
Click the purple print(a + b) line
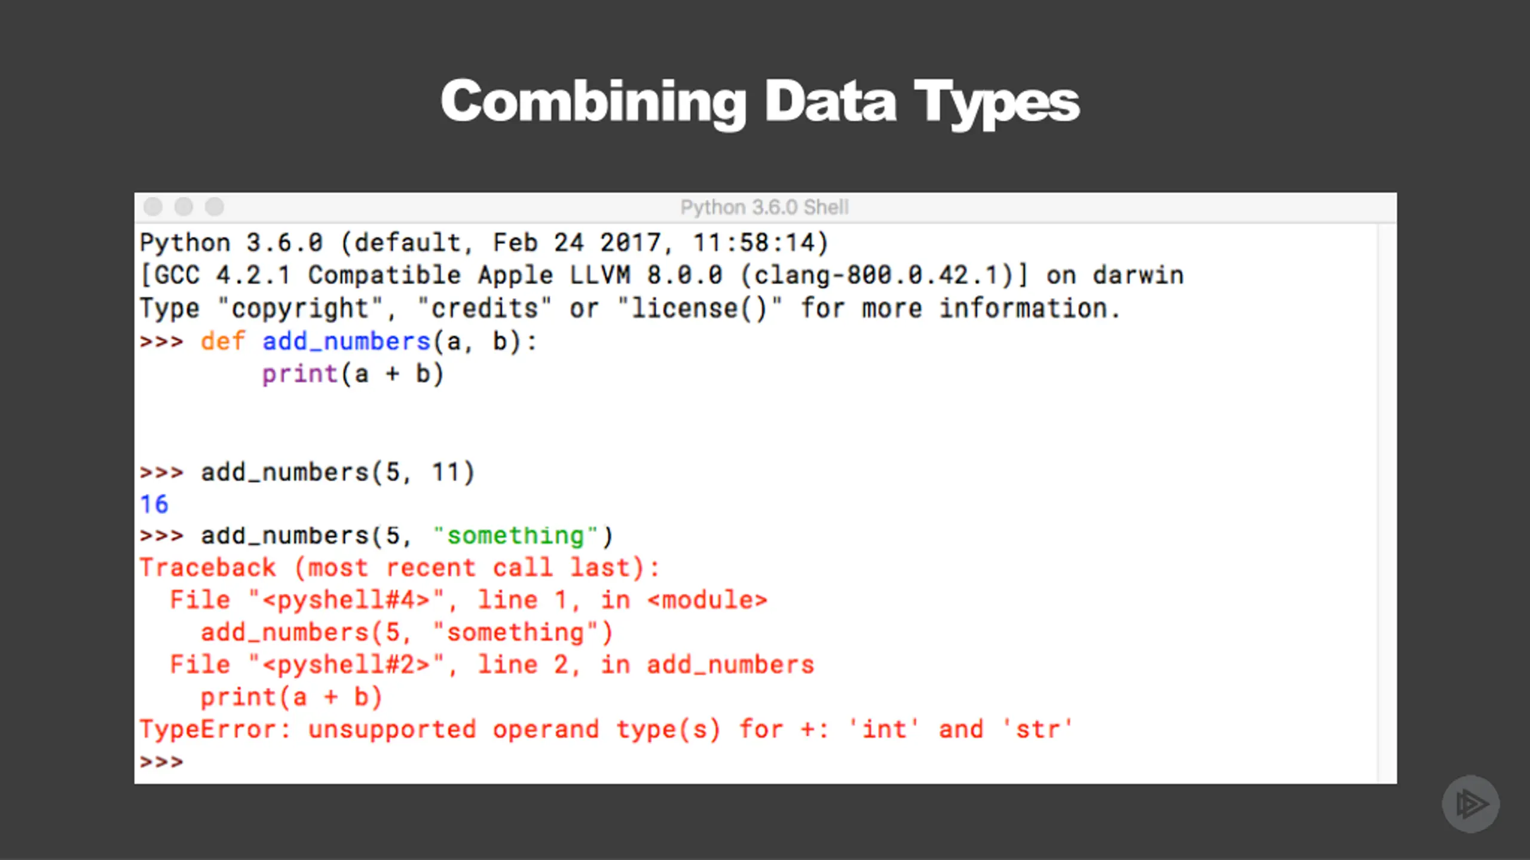click(x=353, y=374)
